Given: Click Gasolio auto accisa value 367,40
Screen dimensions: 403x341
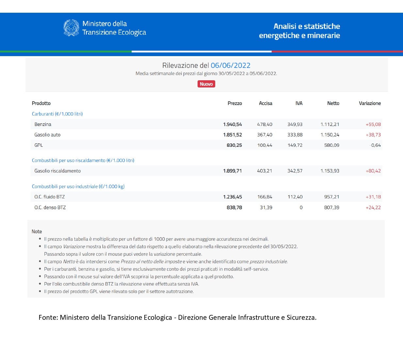Looking at the screenshot, I should [x=265, y=135].
